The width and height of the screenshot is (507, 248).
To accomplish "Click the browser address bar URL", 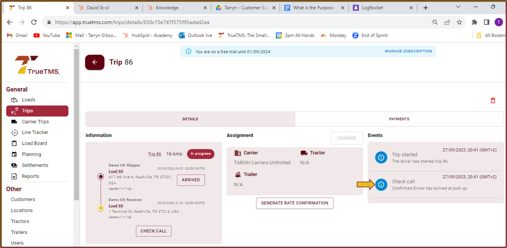I will pos(132,22).
